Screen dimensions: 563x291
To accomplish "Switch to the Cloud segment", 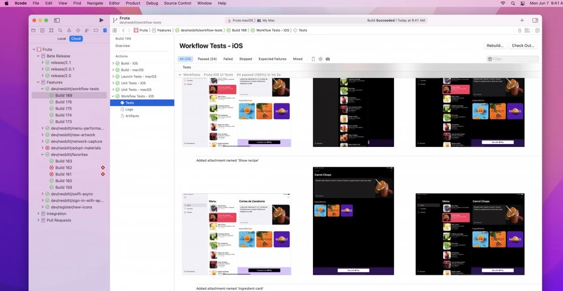I will coord(76,39).
